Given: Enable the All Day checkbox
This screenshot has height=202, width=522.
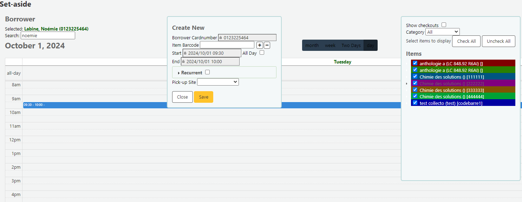Looking at the screenshot, I should point(262,53).
